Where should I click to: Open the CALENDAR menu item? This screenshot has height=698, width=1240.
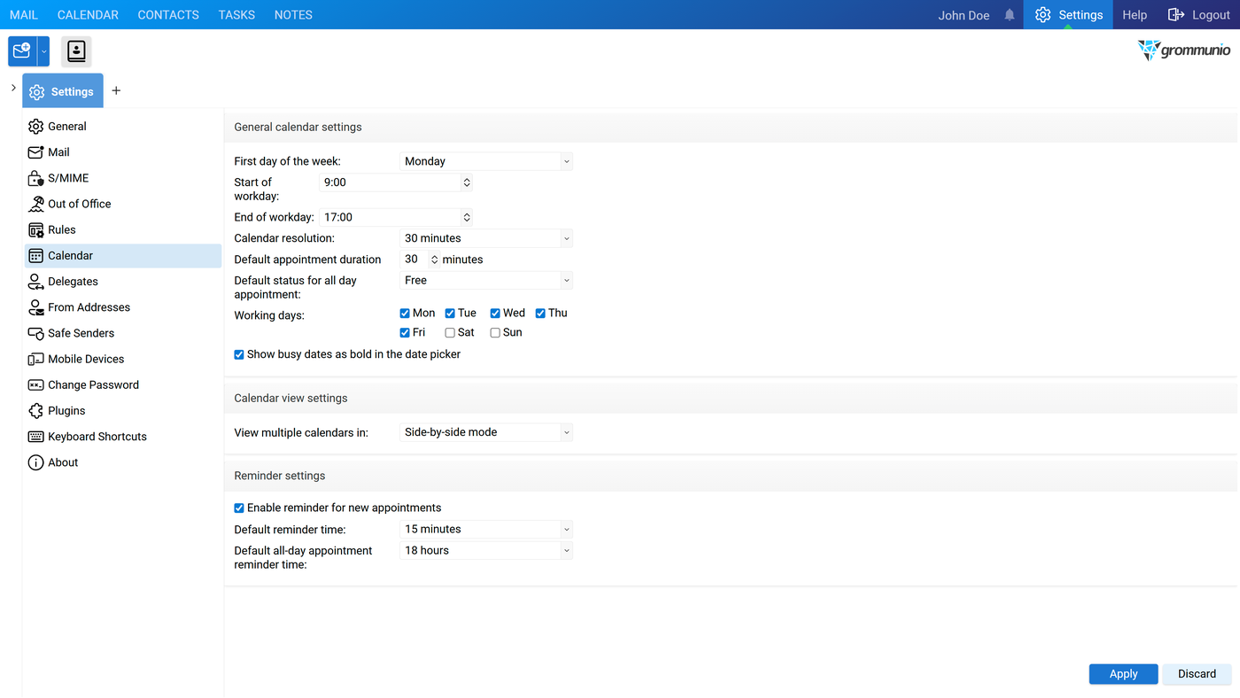pos(88,15)
